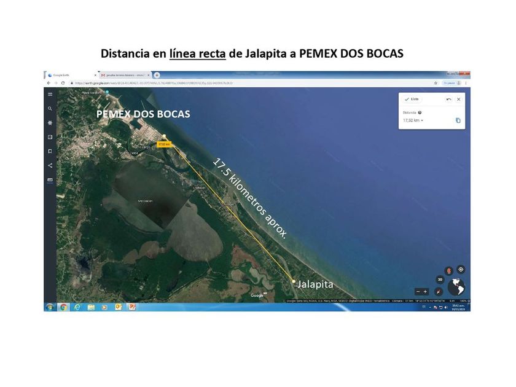Open Voyager ship's wheel icon

coord(50,123)
